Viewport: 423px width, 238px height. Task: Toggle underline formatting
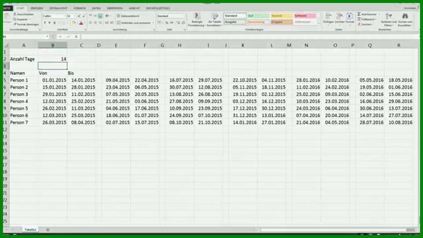click(x=54, y=23)
